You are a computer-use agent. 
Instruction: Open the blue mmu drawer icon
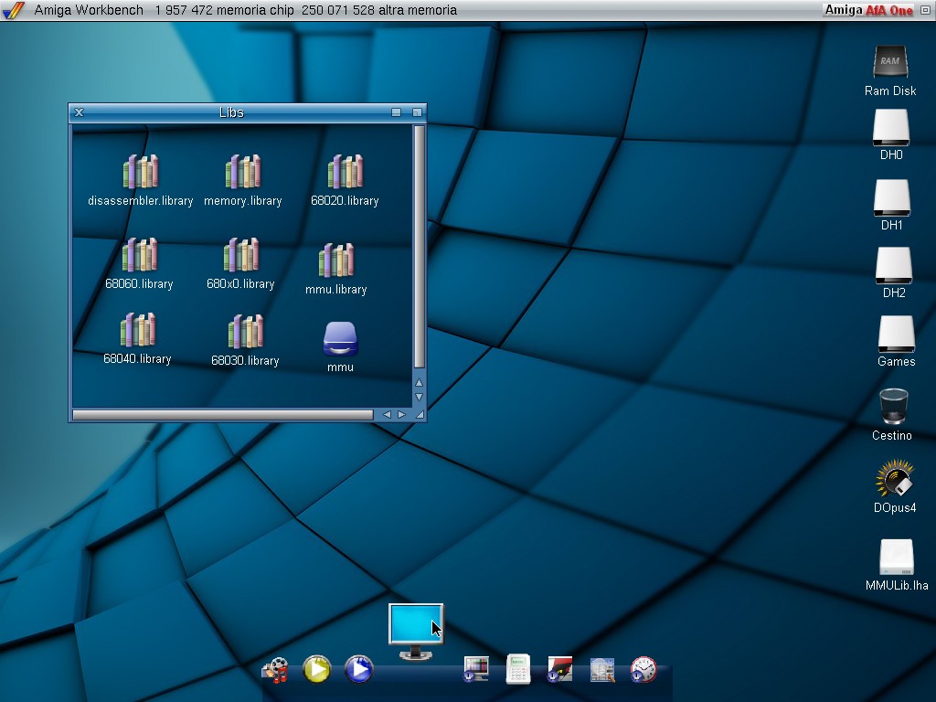340,339
